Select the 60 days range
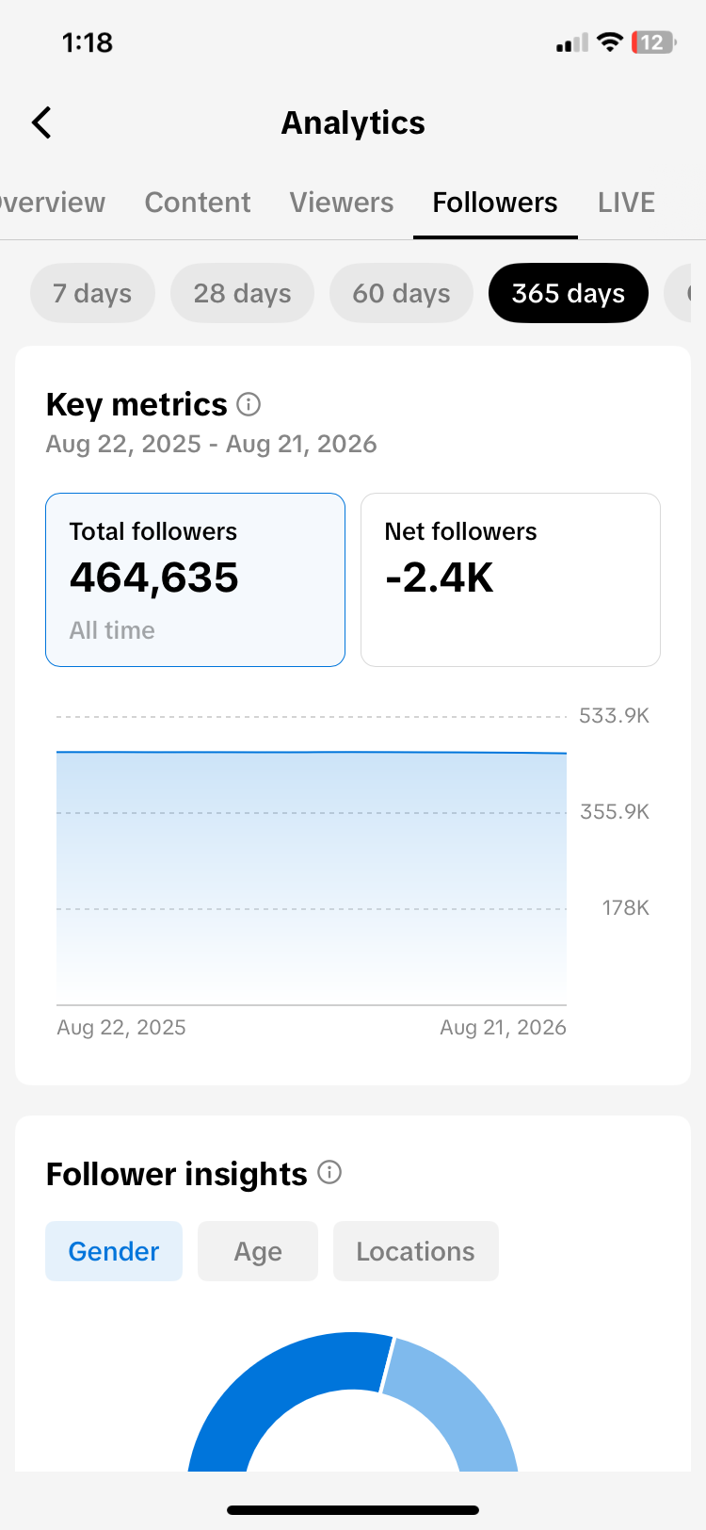 [x=401, y=293]
